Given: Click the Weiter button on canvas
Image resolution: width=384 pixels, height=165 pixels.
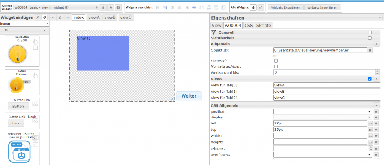Looking at the screenshot, I should tap(189, 96).
